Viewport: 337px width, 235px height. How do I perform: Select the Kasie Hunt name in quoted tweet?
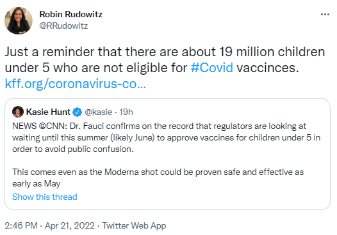48,112
